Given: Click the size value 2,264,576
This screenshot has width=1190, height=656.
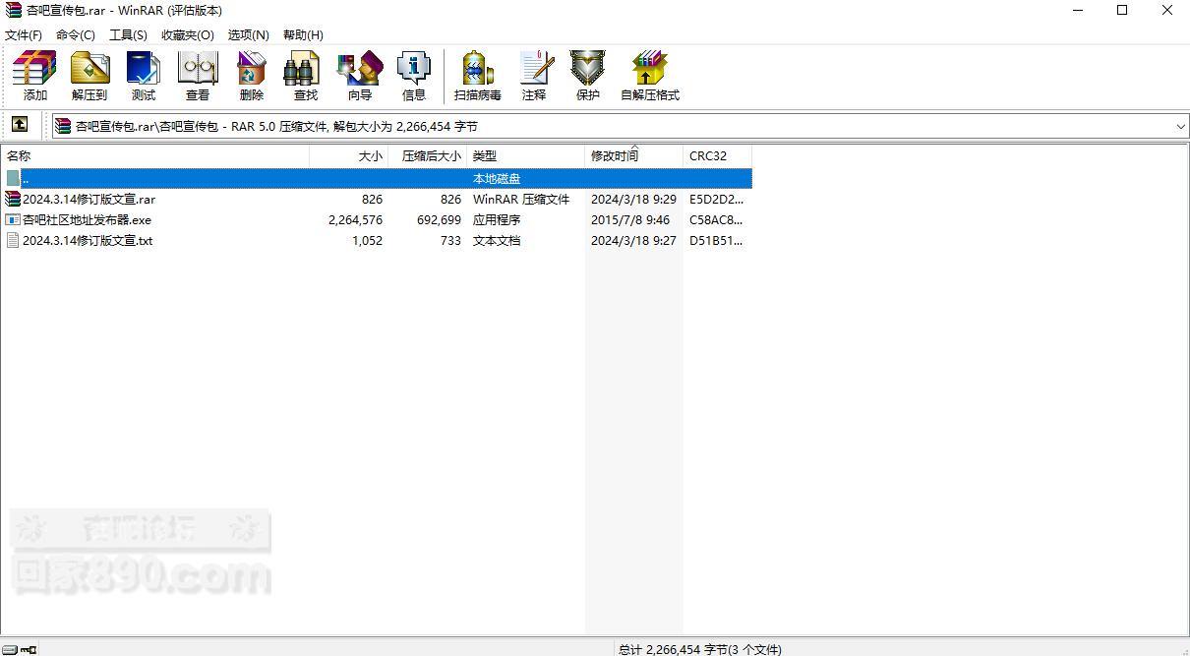Looking at the screenshot, I should 355,219.
